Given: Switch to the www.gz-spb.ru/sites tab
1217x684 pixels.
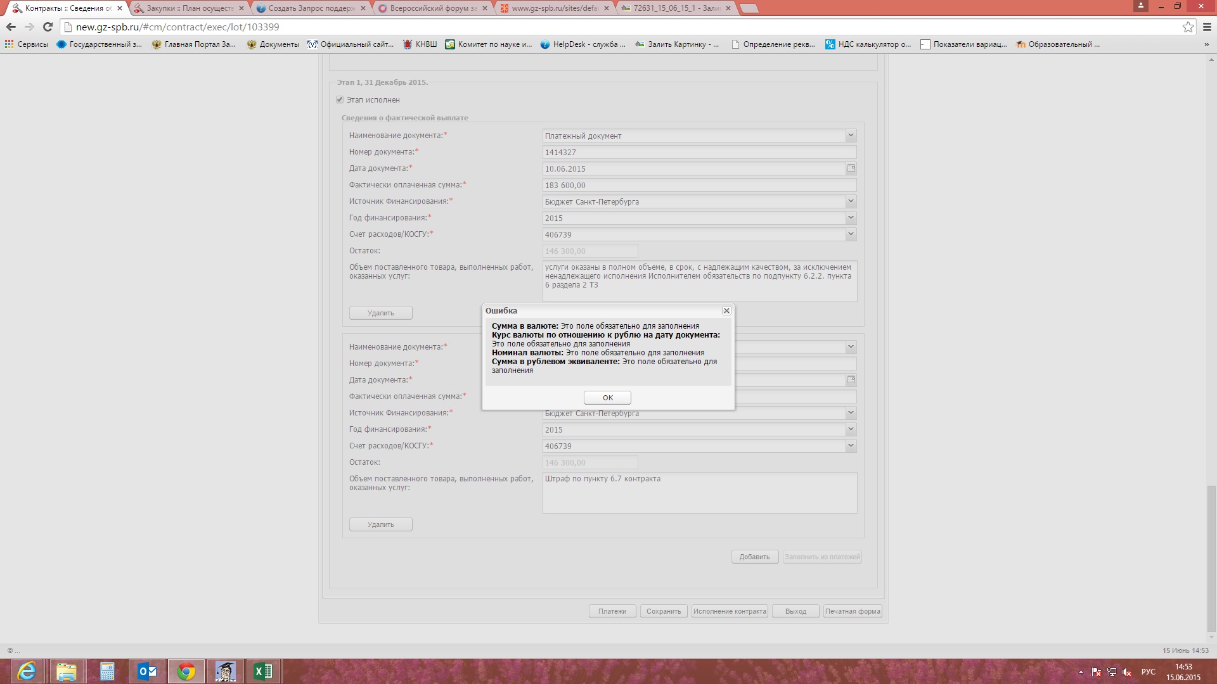Looking at the screenshot, I should [x=554, y=8].
